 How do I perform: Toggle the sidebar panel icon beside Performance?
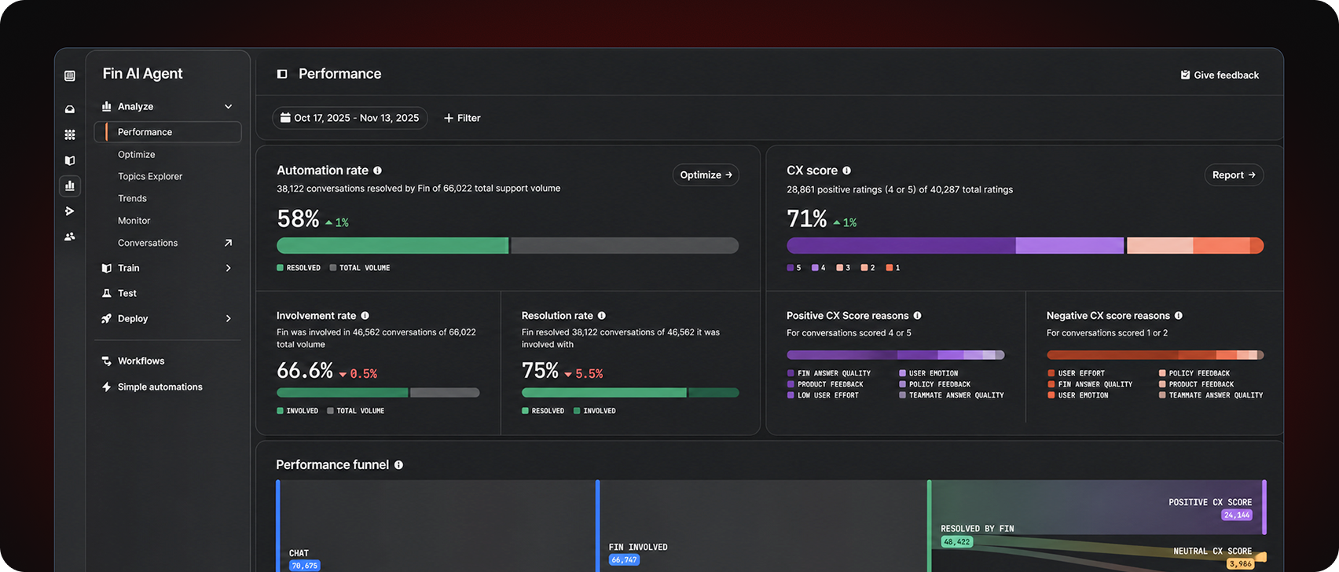click(282, 74)
